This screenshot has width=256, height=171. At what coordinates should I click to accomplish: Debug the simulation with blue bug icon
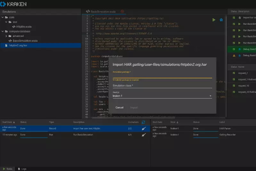[221, 20]
